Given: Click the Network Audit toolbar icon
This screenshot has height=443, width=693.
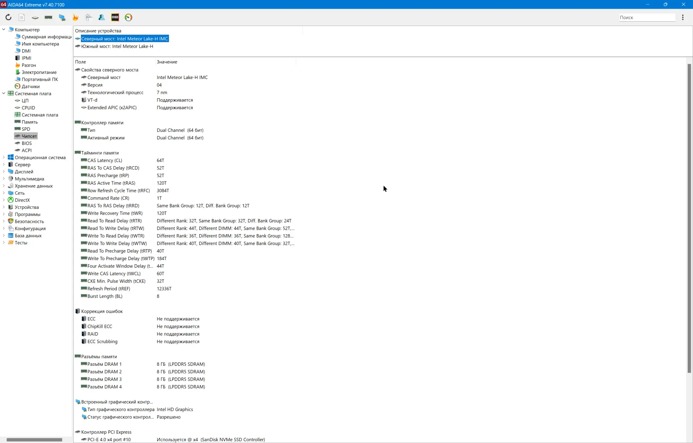Looking at the screenshot, I should pyautogui.click(x=101, y=18).
